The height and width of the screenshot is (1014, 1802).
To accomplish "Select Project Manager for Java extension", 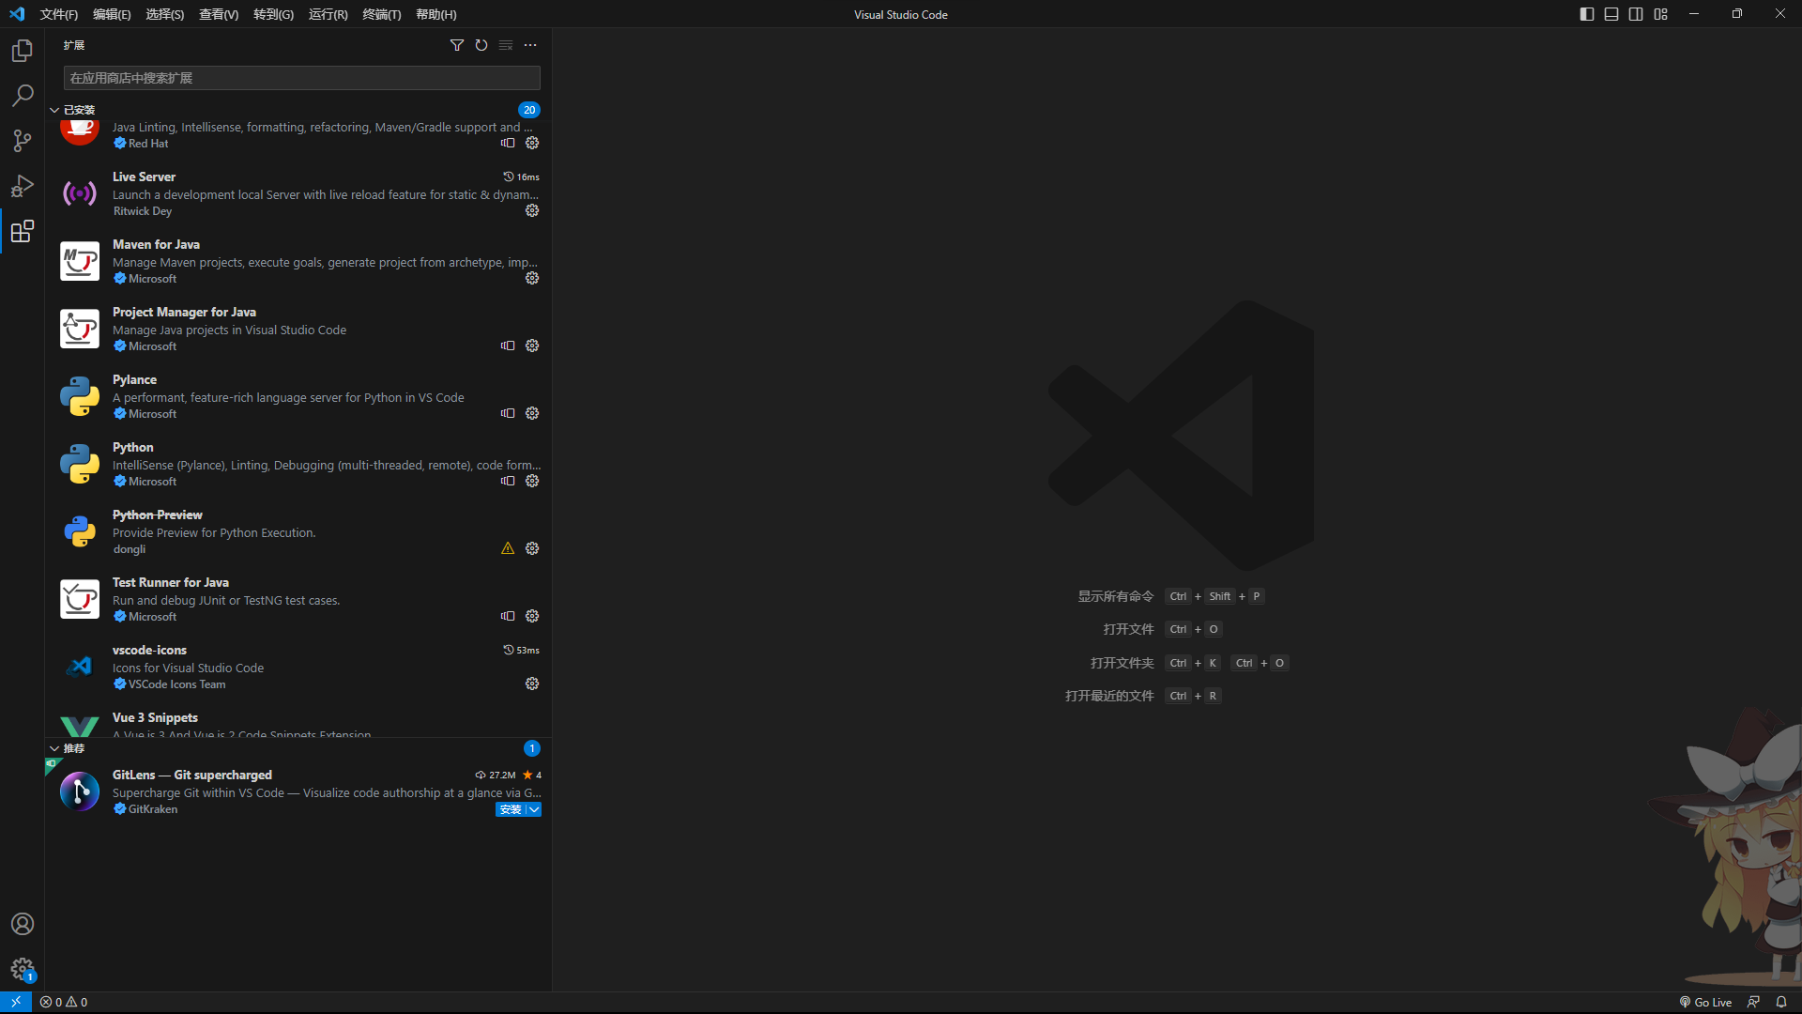I will coord(298,329).
